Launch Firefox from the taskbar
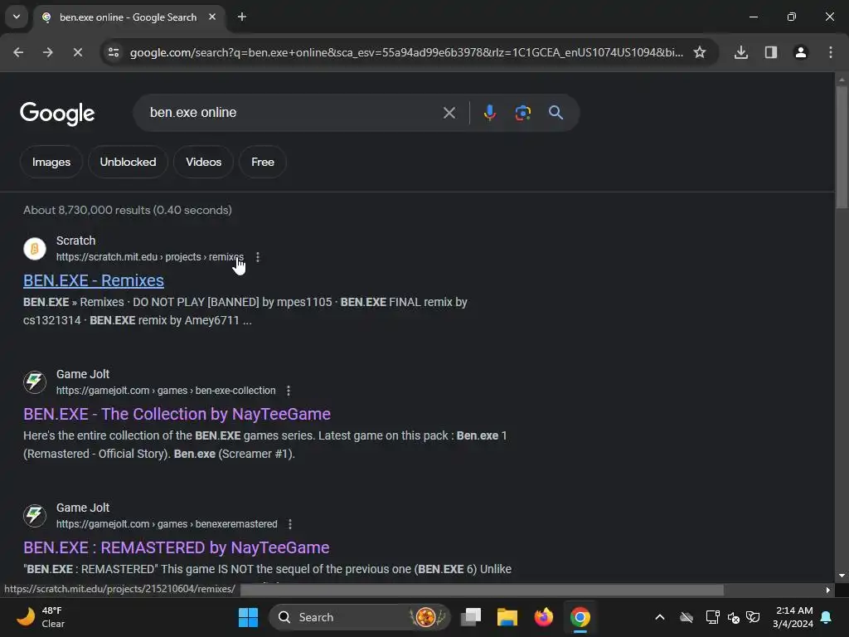 pos(544,617)
